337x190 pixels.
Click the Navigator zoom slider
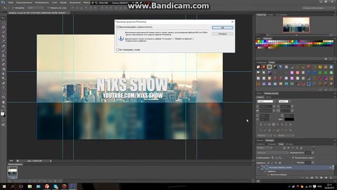296,35
